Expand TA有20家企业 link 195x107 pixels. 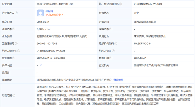54,15
